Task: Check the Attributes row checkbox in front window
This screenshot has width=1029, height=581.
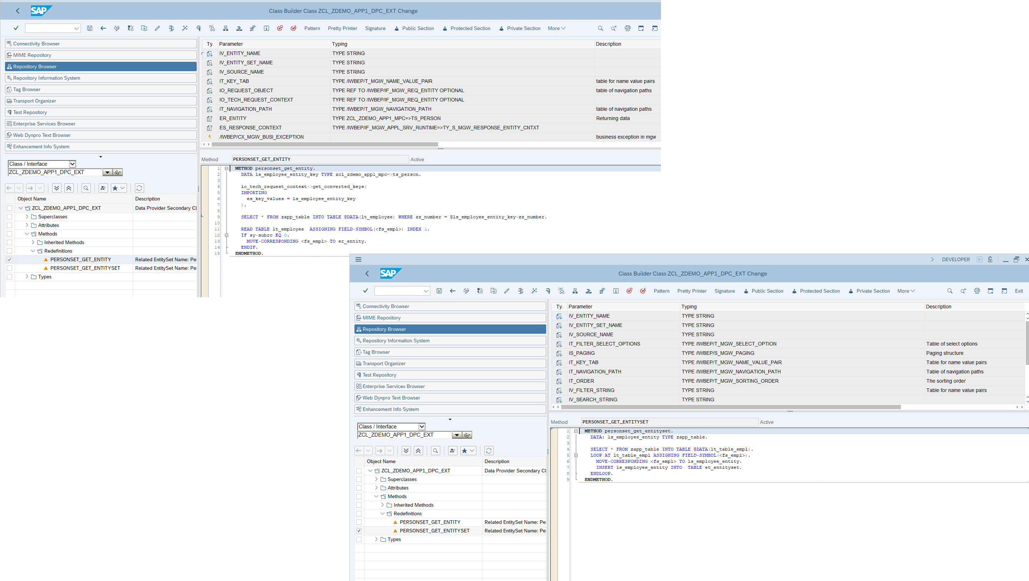Action: pos(359,488)
